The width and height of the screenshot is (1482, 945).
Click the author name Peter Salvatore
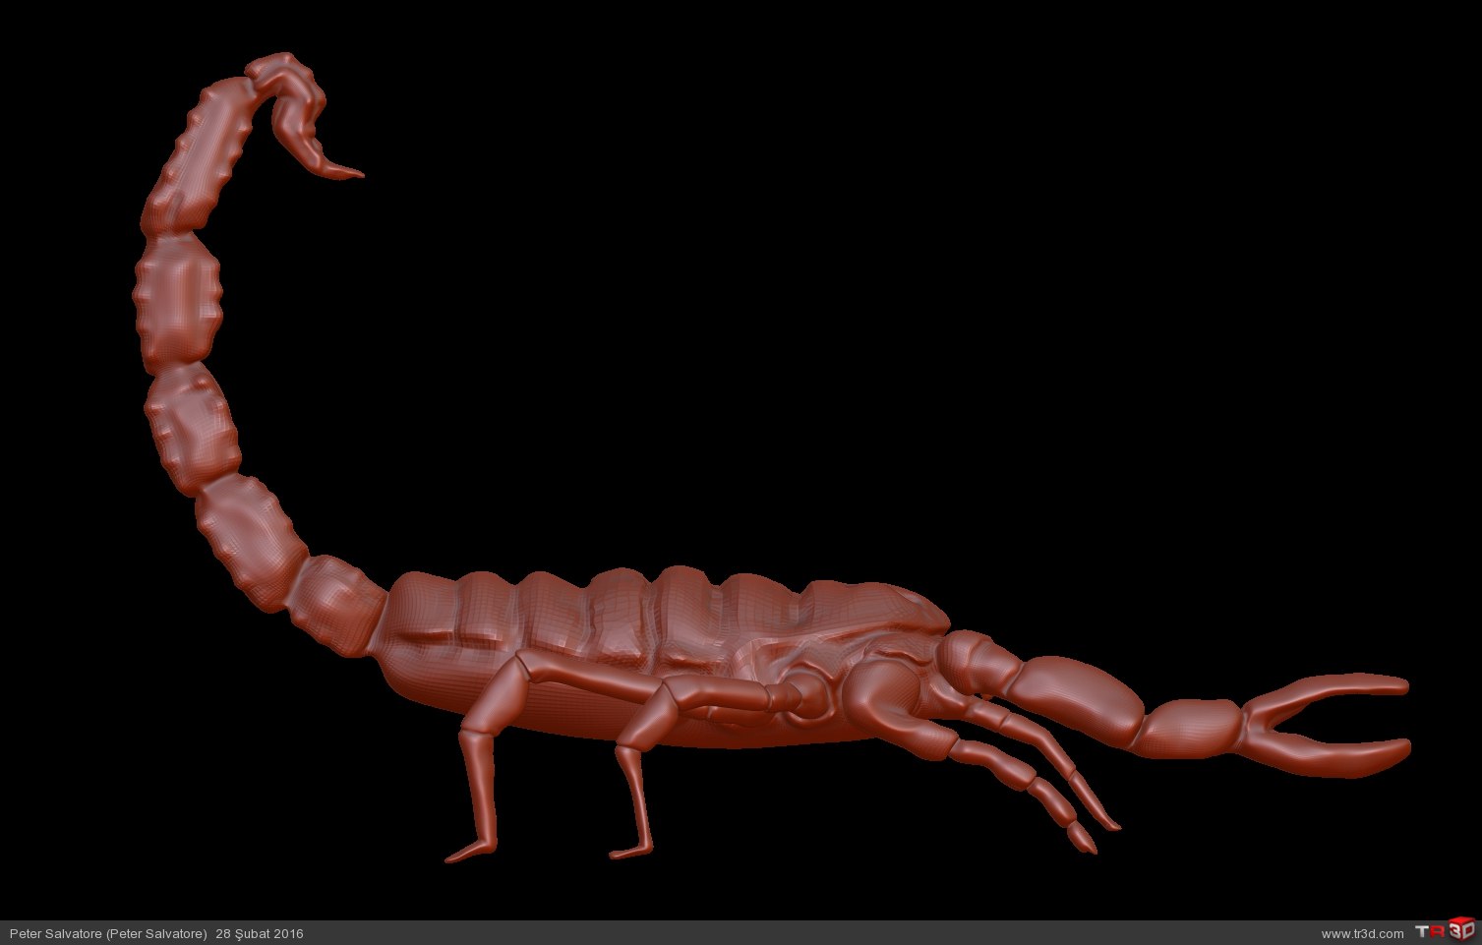(108, 933)
